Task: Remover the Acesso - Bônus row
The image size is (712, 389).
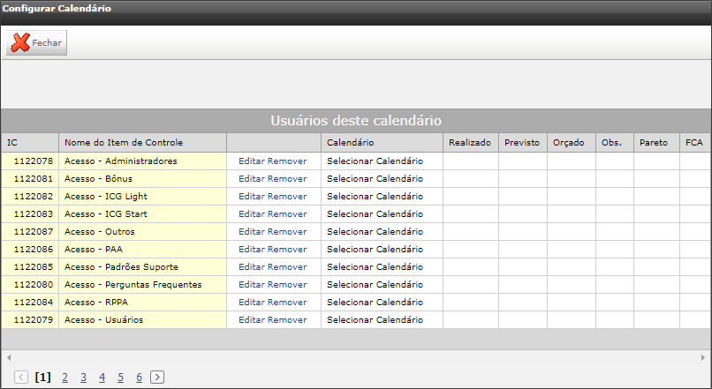Action: coord(287,179)
